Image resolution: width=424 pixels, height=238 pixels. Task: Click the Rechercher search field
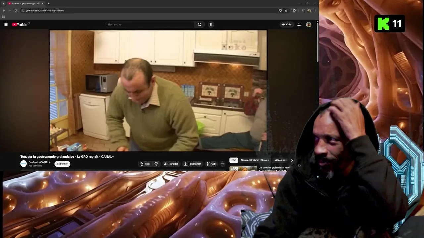tap(151, 24)
